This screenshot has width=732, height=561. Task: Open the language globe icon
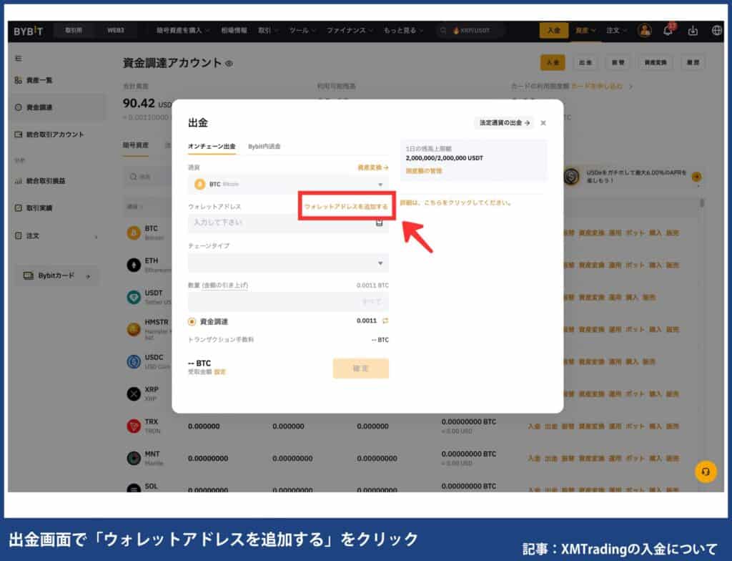716,31
